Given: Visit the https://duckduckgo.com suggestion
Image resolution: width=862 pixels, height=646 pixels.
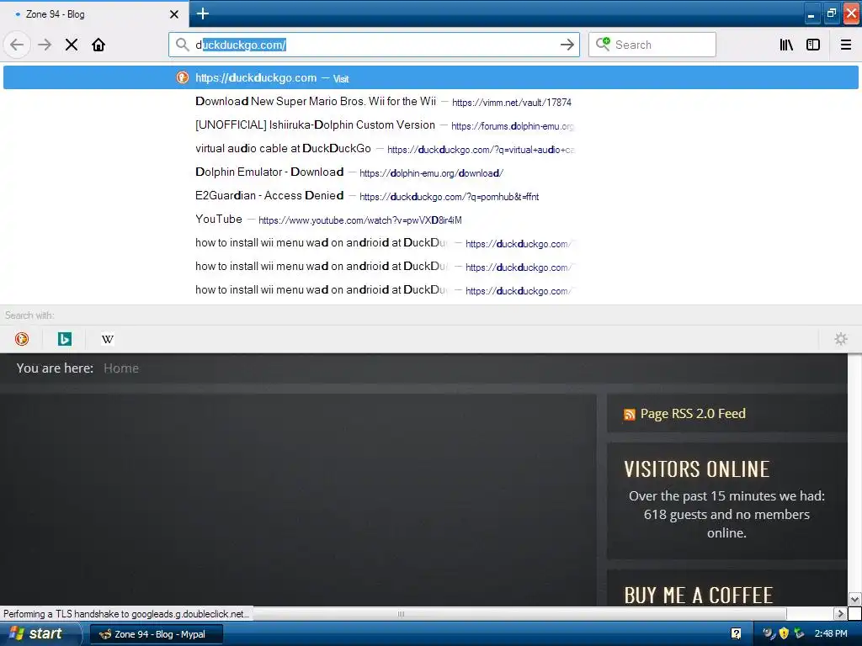Looking at the screenshot, I should coord(431,77).
